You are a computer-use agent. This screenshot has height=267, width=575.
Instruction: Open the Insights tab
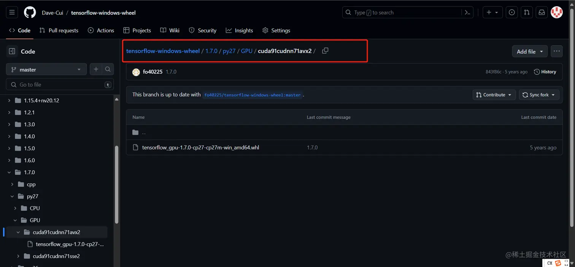point(239,30)
